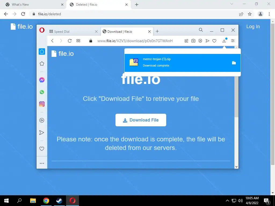Open Chrome profile avatar
Image resolution: width=275 pixels, height=206 pixels.
click(x=260, y=14)
